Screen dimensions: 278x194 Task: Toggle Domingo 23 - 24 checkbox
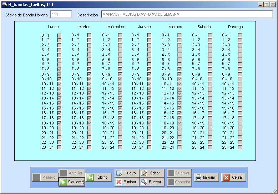(240, 147)
